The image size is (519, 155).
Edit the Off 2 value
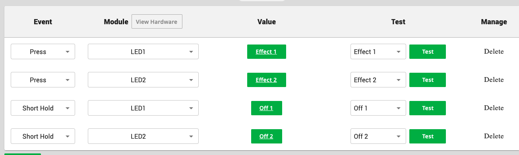click(266, 136)
